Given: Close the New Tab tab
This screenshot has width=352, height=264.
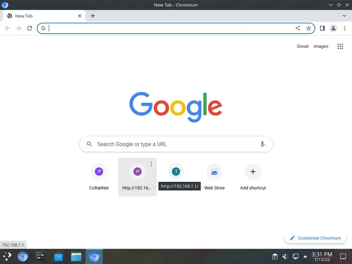Looking at the screenshot, I should [80, 16].
